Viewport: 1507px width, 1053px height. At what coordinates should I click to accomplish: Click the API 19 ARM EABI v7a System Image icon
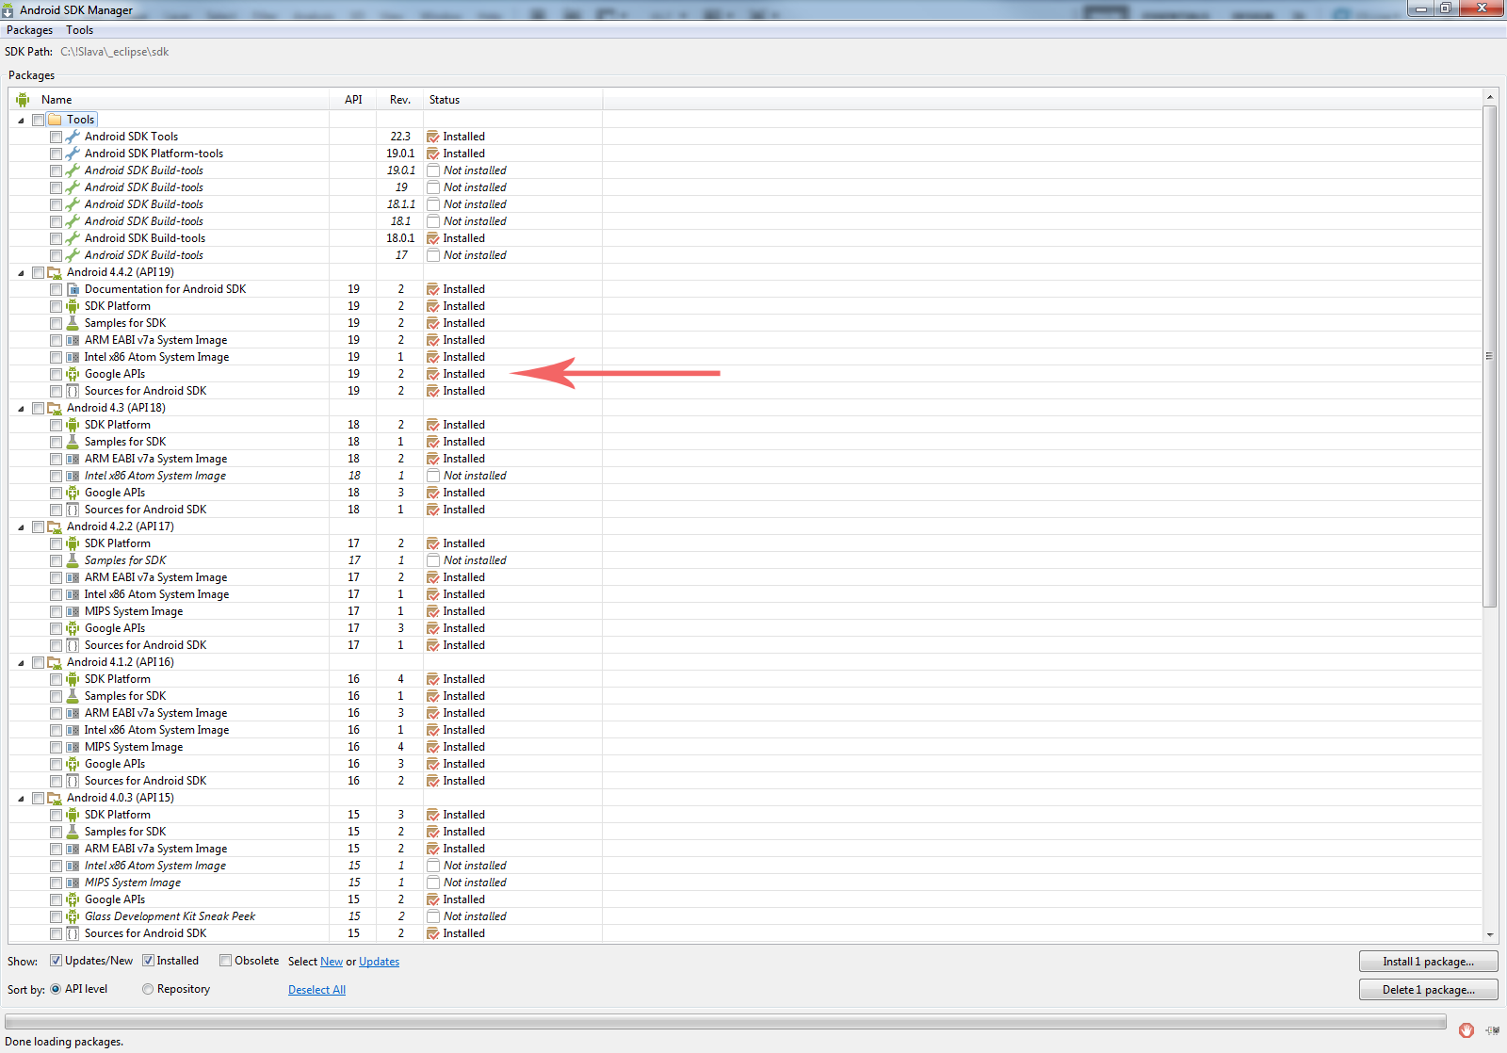(x=73, y=340)
